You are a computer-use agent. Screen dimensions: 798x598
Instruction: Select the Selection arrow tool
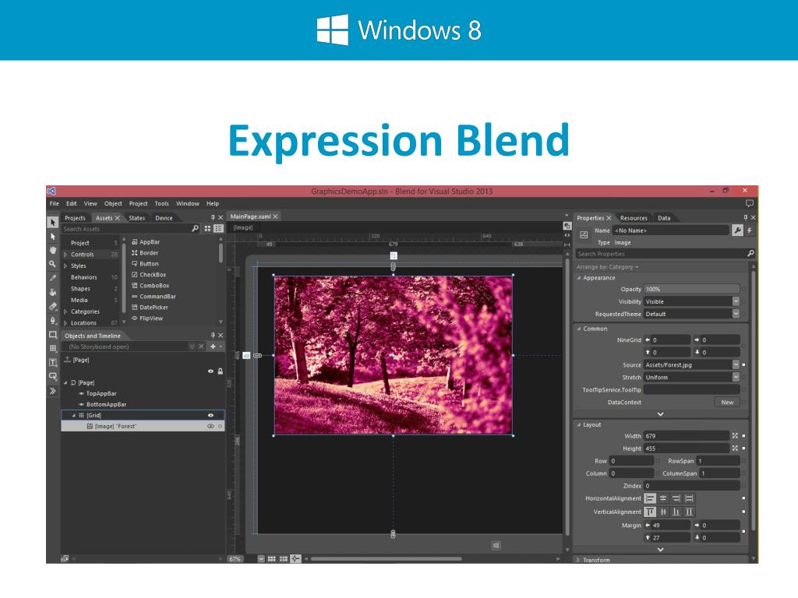click(53, 223)
